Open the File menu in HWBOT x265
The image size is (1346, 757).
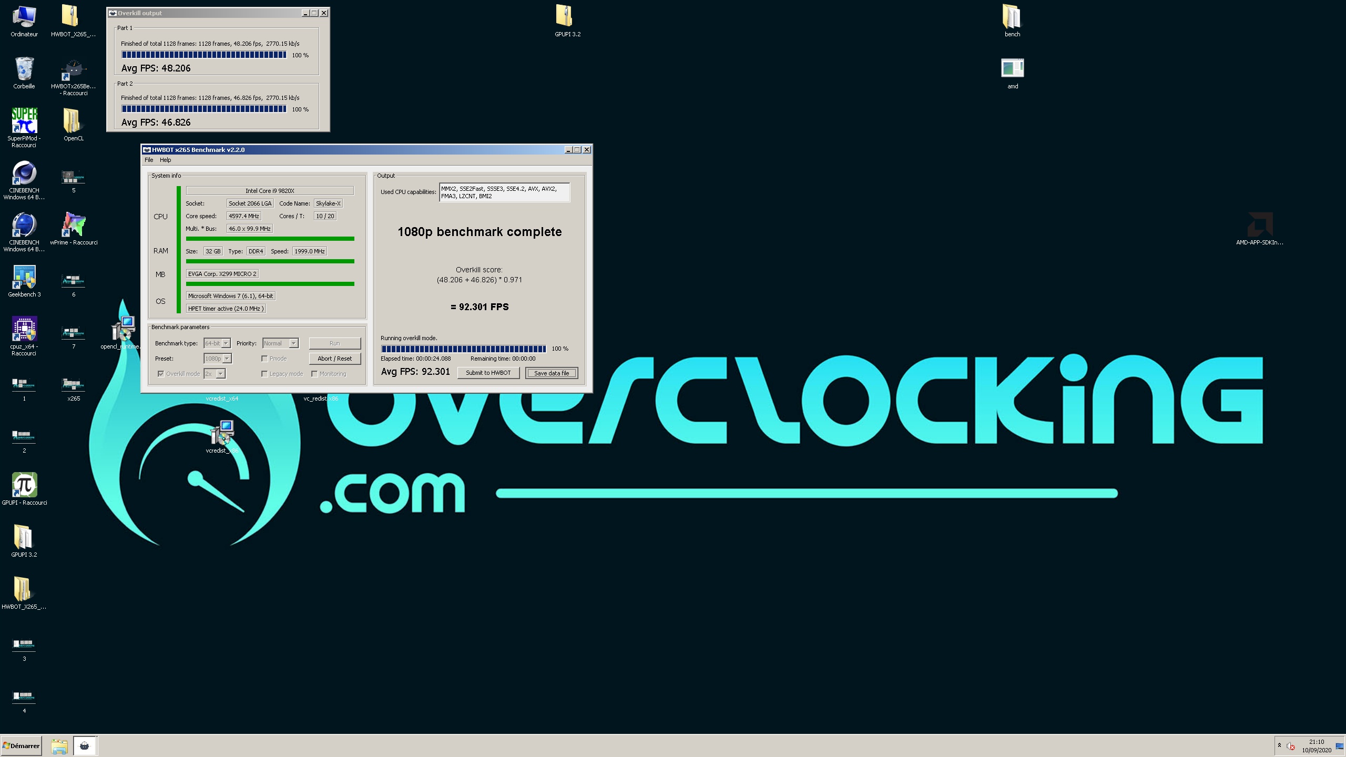(x=149, y=160)
